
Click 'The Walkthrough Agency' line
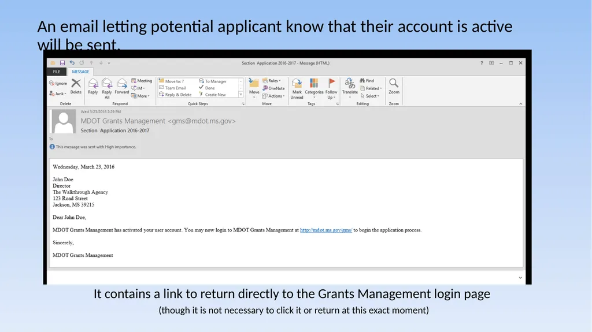coord(80,192)
